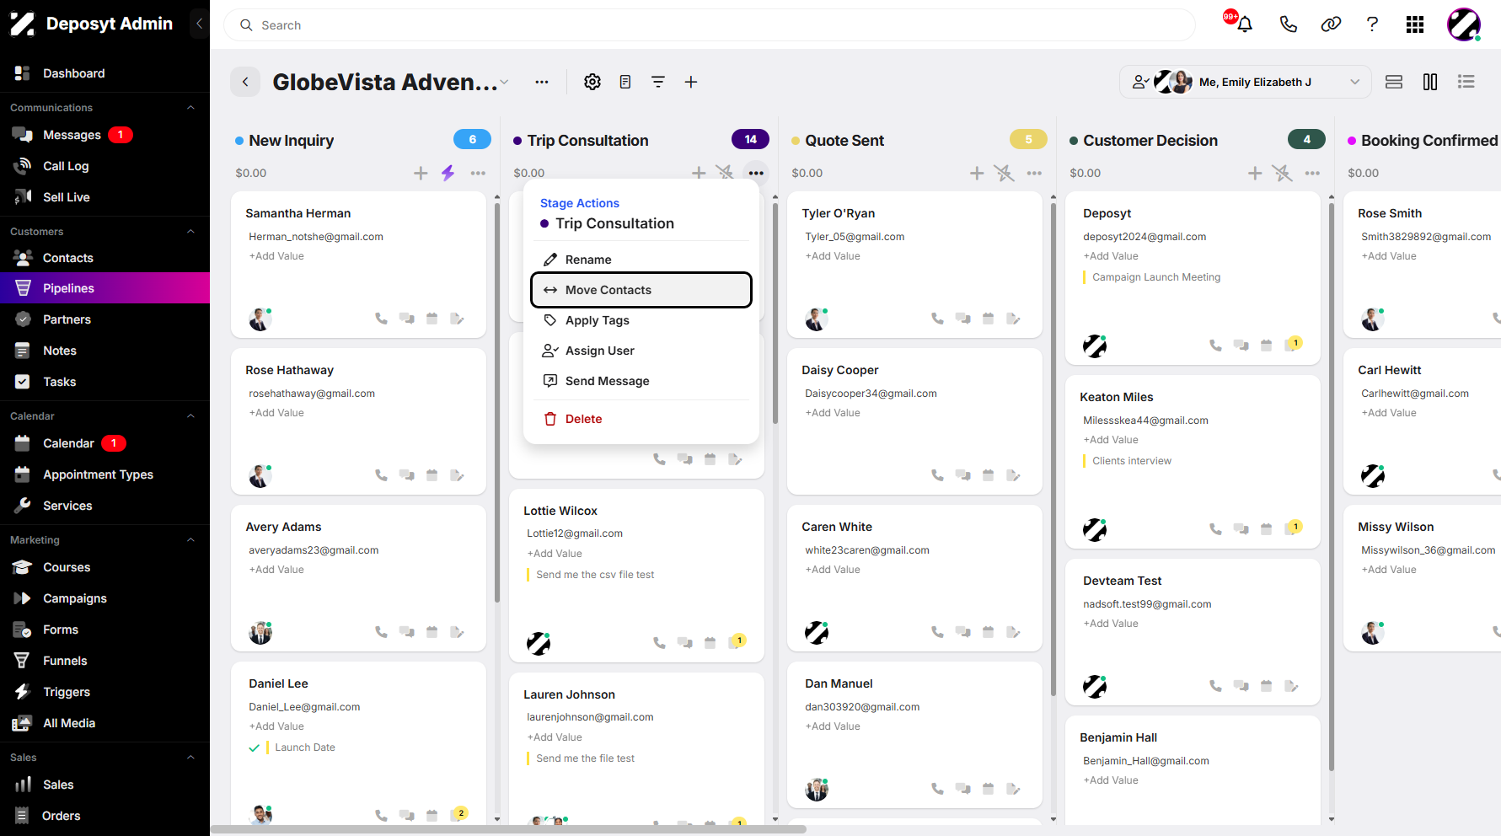Choose Apply Tags menu option
The height and width of the screenshot is (836, 1501).
click(x=641, y=320)
